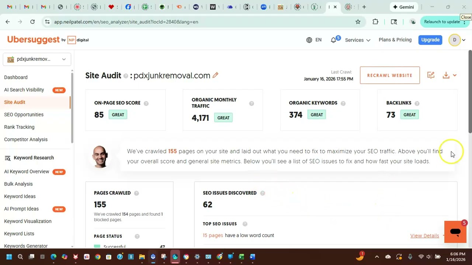Expand the Services dropdown menu
The image size is (472, 265).
tap(357, 40)
